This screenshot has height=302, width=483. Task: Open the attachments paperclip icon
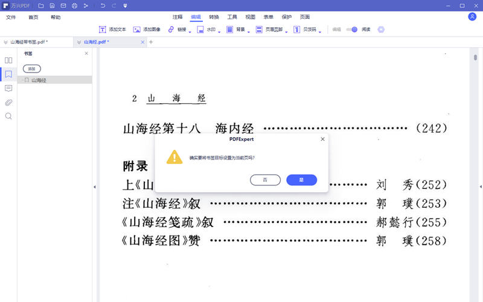8,102
